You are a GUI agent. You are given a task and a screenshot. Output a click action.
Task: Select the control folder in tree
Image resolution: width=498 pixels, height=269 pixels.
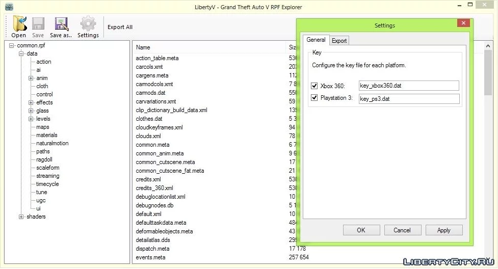coord(44,94)
